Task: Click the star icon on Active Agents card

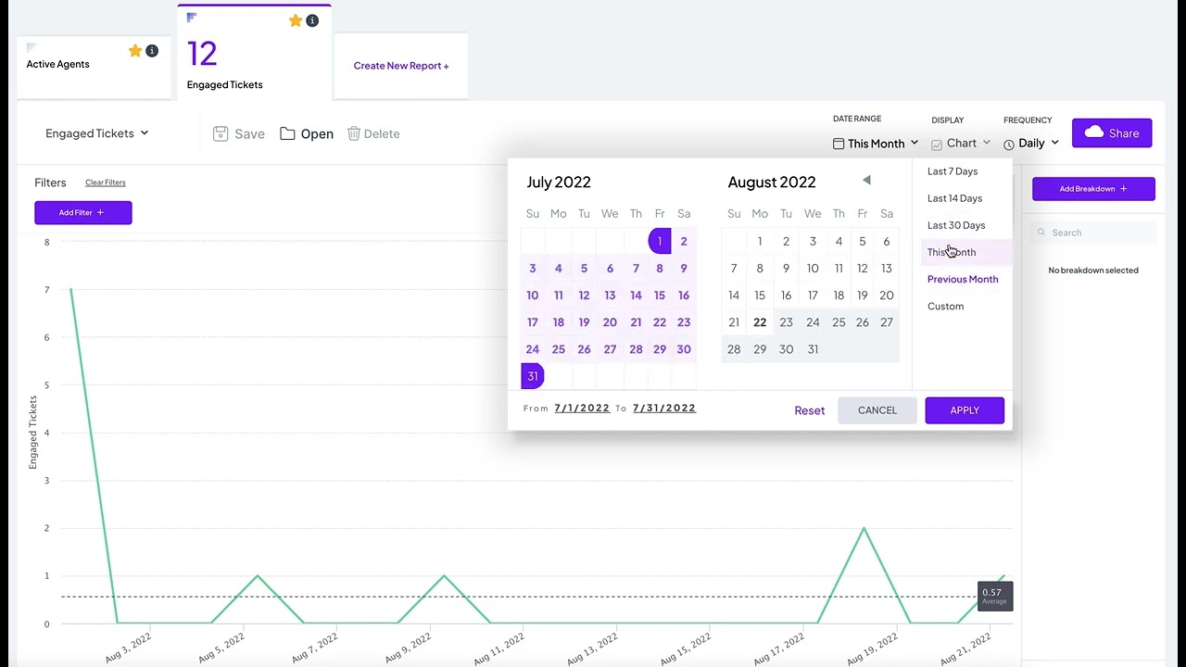Action: 135,51
